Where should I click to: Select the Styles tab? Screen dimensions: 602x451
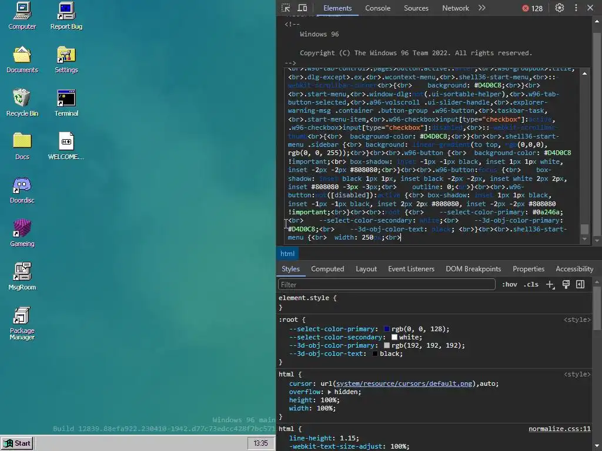pyautogui.click(x=290, y=269)
